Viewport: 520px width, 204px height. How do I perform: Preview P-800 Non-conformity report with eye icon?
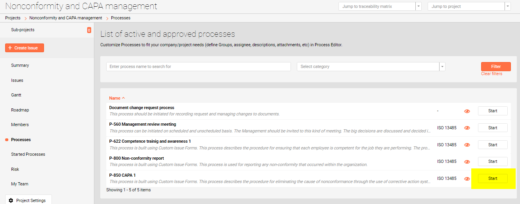tap(467, 162)
